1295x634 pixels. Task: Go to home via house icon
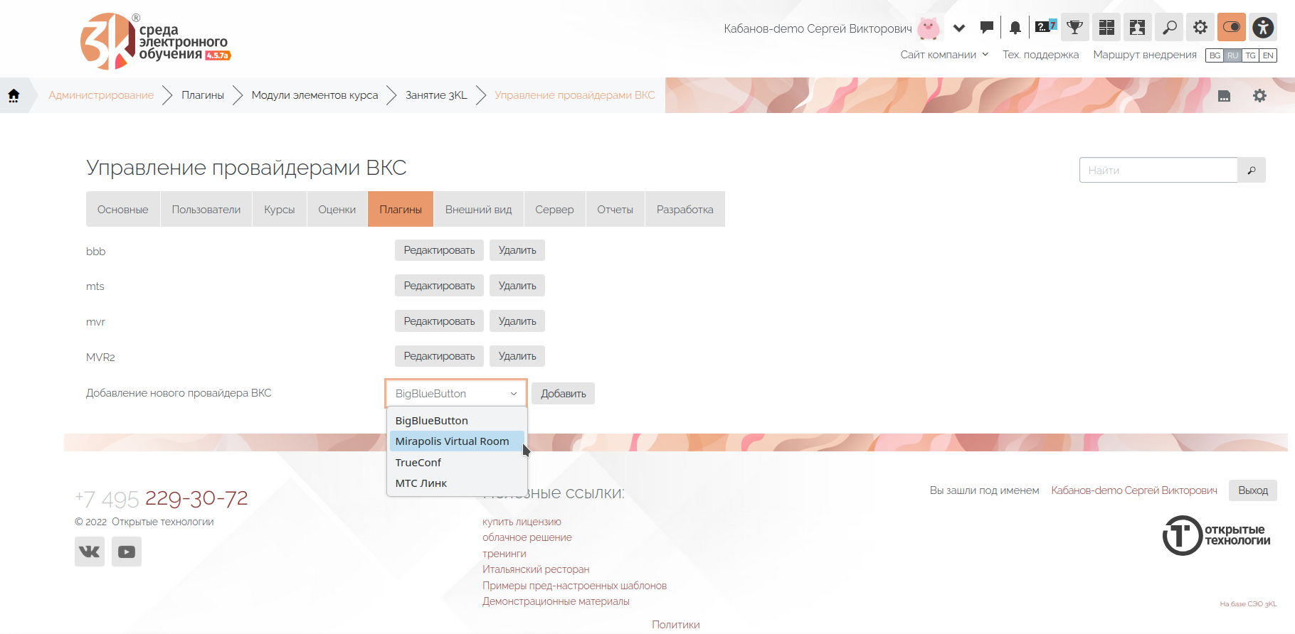14,95
